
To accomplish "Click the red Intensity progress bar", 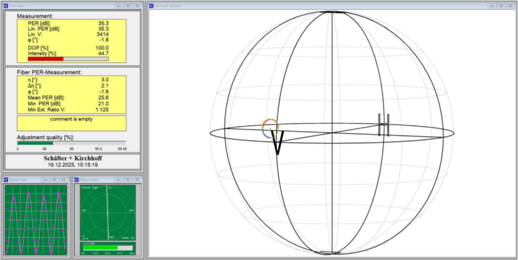I will click(68, 59).
